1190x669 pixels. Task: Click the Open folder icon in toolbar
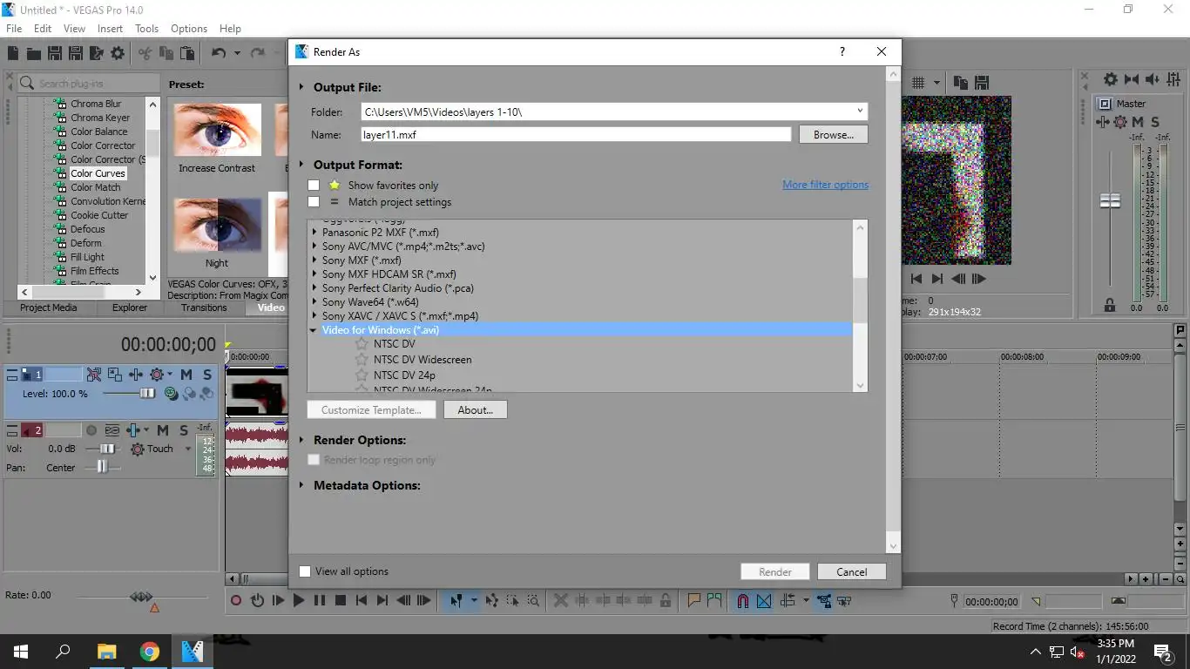34,54
